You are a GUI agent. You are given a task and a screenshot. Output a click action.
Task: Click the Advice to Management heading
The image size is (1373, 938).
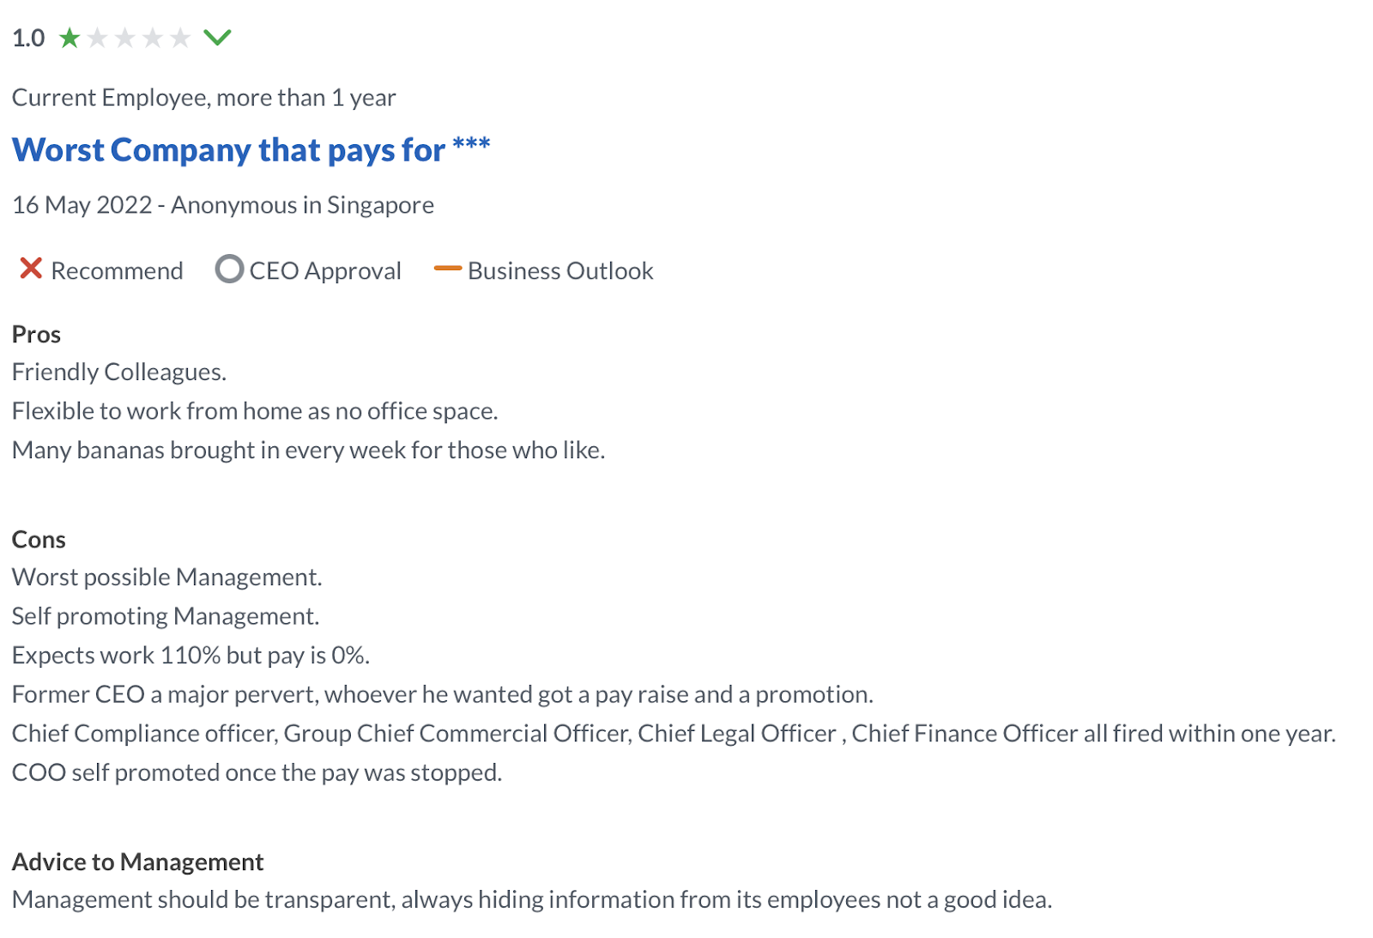pyautogui.click(x=137, y=862)
